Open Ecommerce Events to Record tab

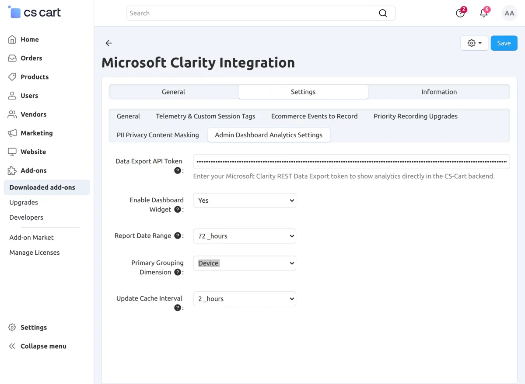pos(314,116)
